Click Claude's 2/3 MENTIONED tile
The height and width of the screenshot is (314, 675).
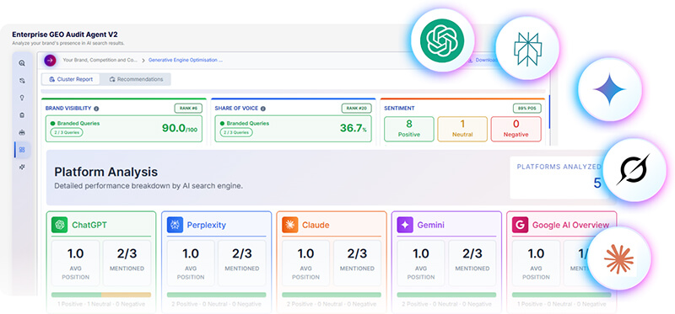(x=357, y=263)
